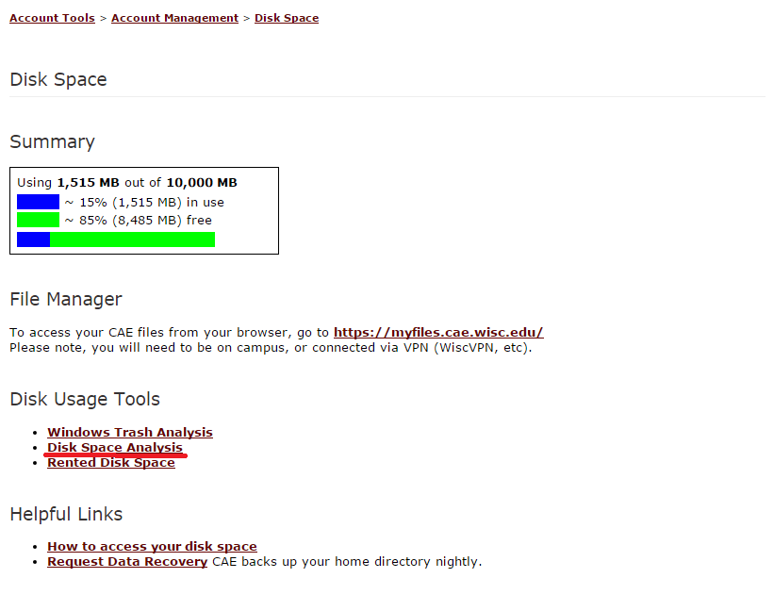Click the Disk Space breadcrumb link

click(x=287, y=18)
